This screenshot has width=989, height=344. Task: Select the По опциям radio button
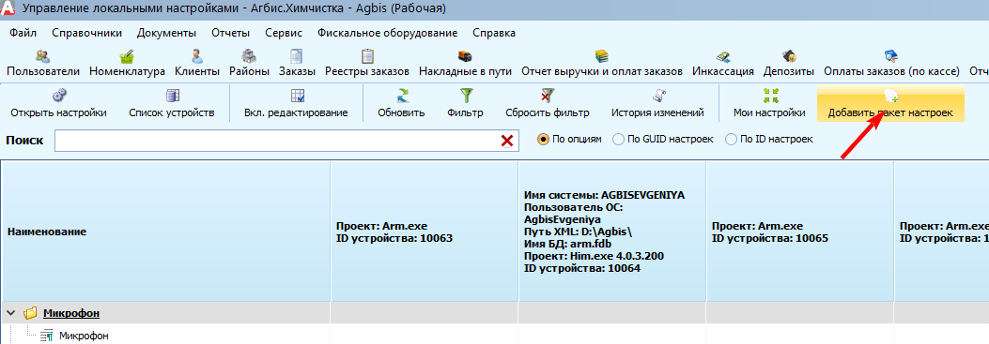pos(543,140)
